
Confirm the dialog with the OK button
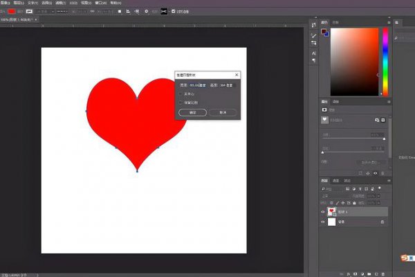click(193, 112)
